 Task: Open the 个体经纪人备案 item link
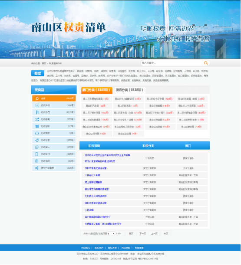[x=92, y=175]
